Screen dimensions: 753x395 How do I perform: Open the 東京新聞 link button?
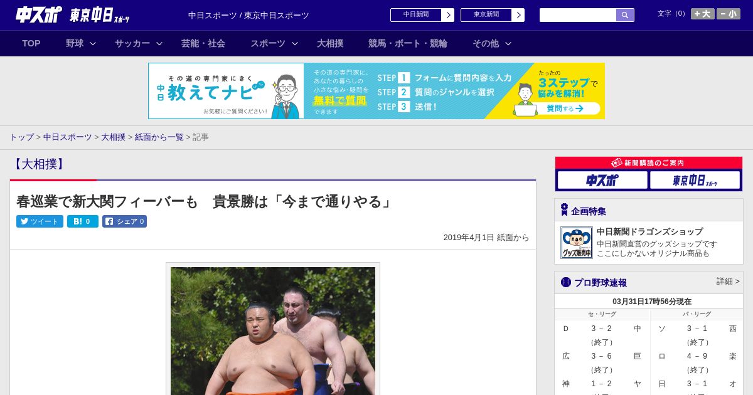pyautogui.click(x=493, y=15)
